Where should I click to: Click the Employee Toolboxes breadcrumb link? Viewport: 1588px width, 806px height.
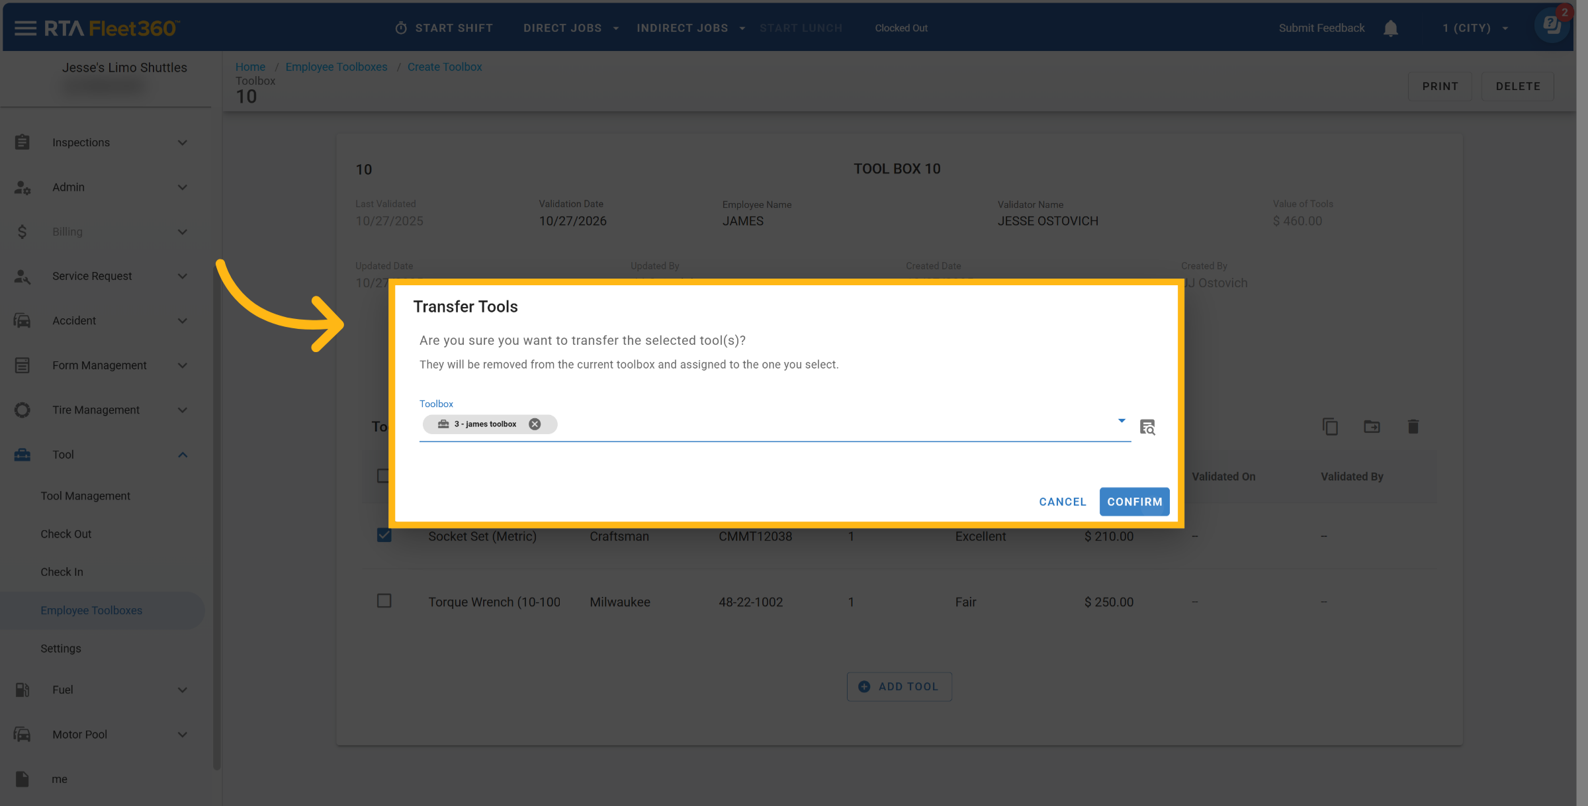pyautogui.click(x=336, y=67)
